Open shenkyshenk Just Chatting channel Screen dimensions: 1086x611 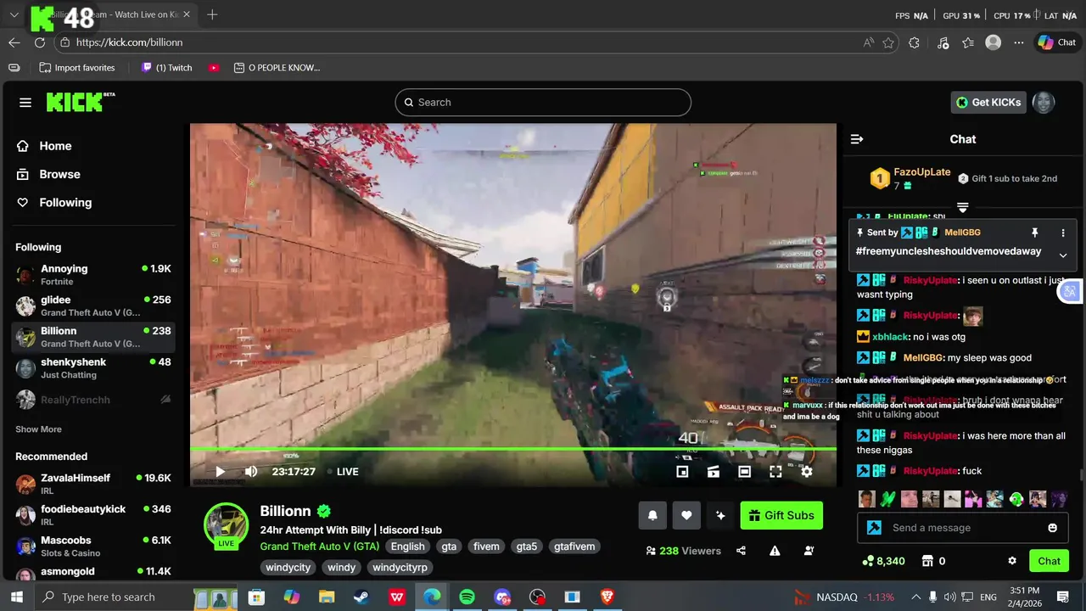tap(93, 368)
